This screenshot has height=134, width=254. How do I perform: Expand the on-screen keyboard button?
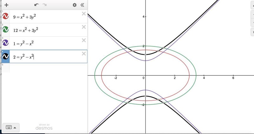point(11,127)
